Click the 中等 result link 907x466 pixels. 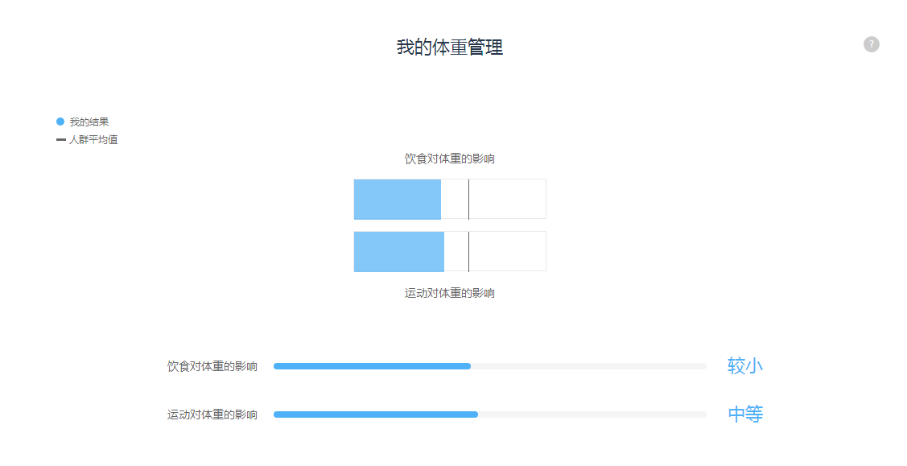745,414
